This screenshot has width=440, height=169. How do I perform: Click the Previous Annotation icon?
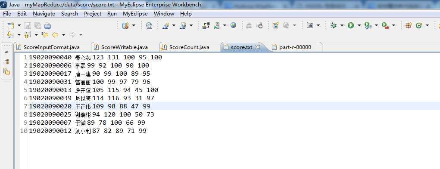pos(28,35)
